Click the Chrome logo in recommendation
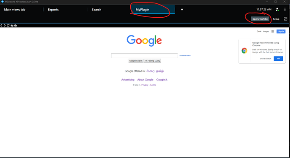The height and width of the screenshot is (158, 290). tap(244, 51)
